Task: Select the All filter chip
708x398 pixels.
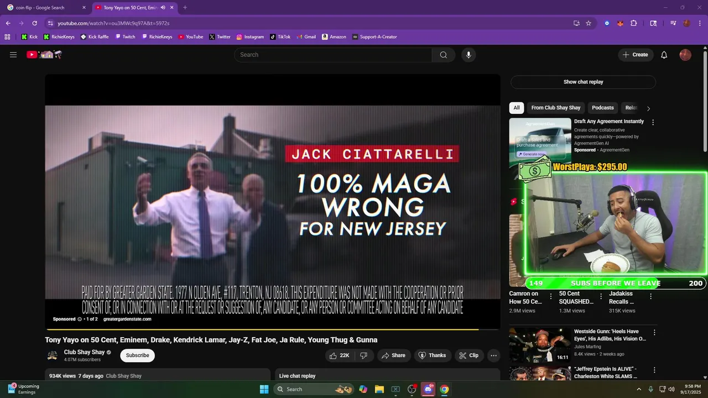Action: tap(517, 108)
